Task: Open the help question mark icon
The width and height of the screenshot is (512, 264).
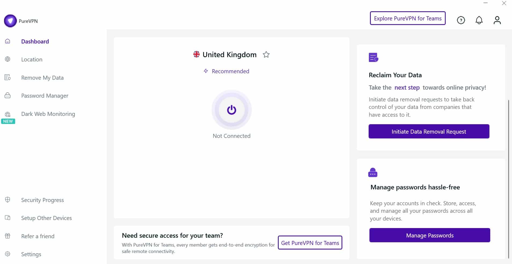Action: click(461, 20)
